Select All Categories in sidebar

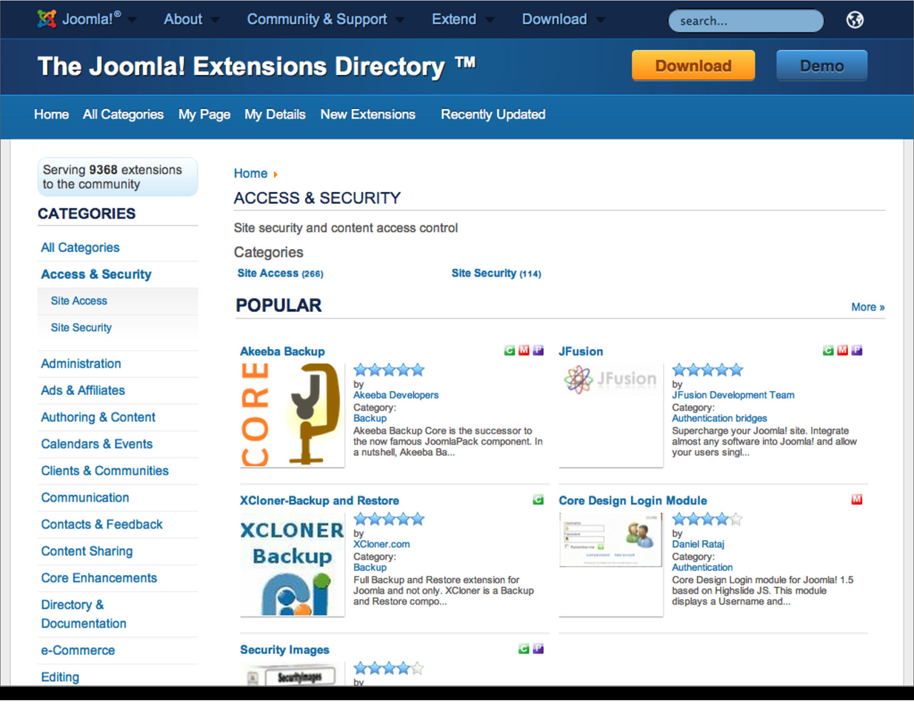(x=80, y=247)
